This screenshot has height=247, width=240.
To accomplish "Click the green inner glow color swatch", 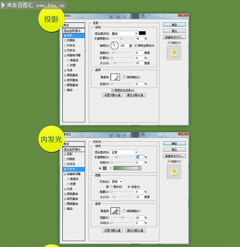I will 105,168.
